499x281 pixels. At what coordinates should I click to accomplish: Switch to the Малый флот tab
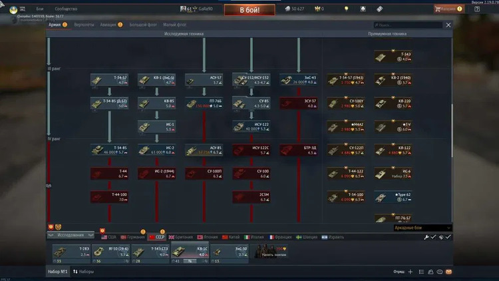tap(174, 25)
